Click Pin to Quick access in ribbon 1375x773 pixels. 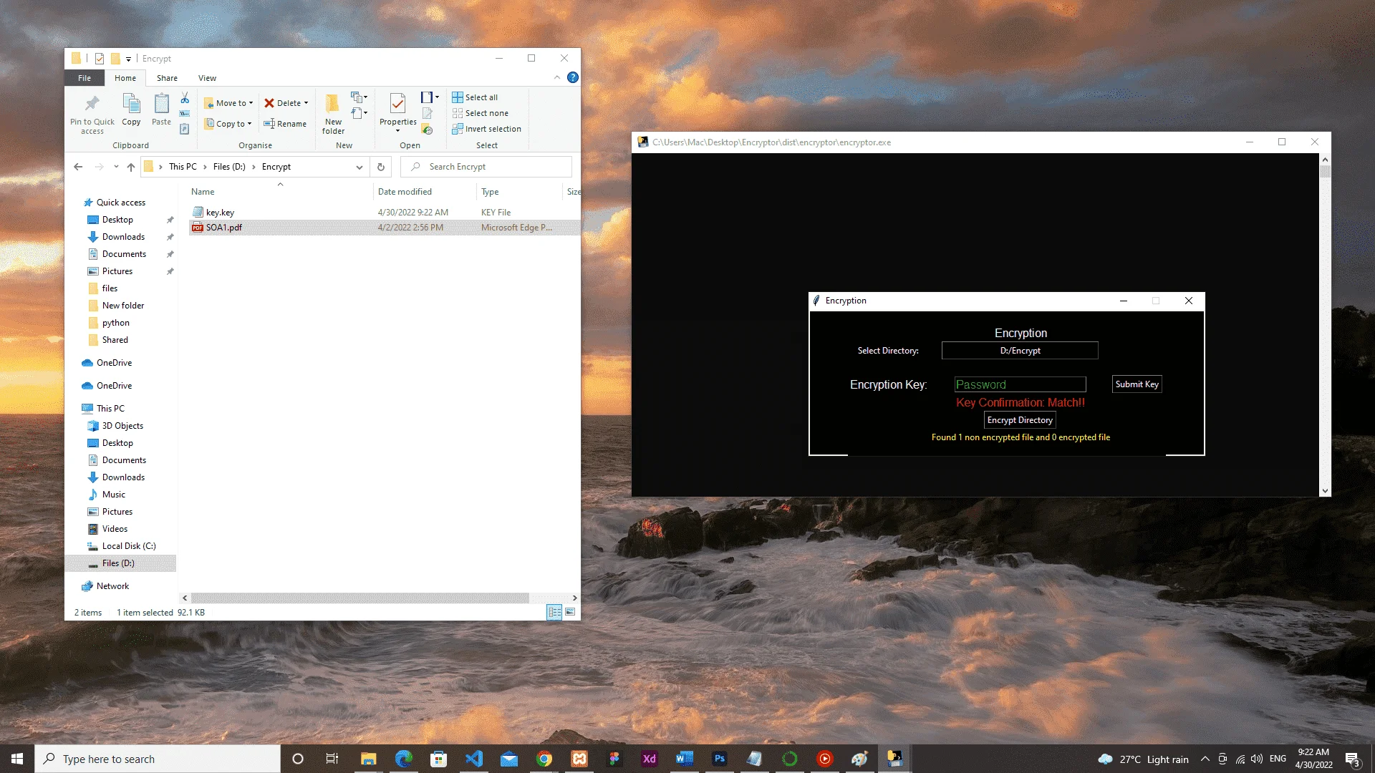click(x=92, y=114)
